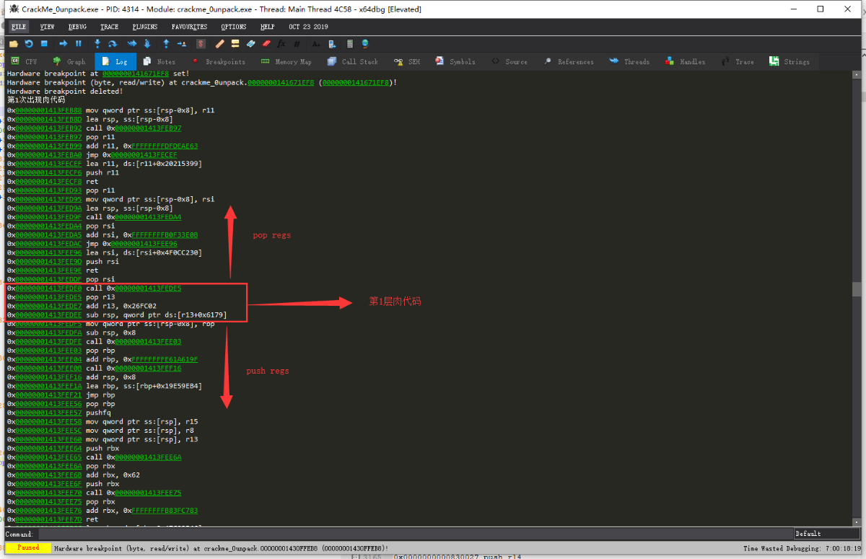Image resolution: width=866 pixels, height=559 pixels.
Task: Switch to the Graph tab
Action: 69,61
